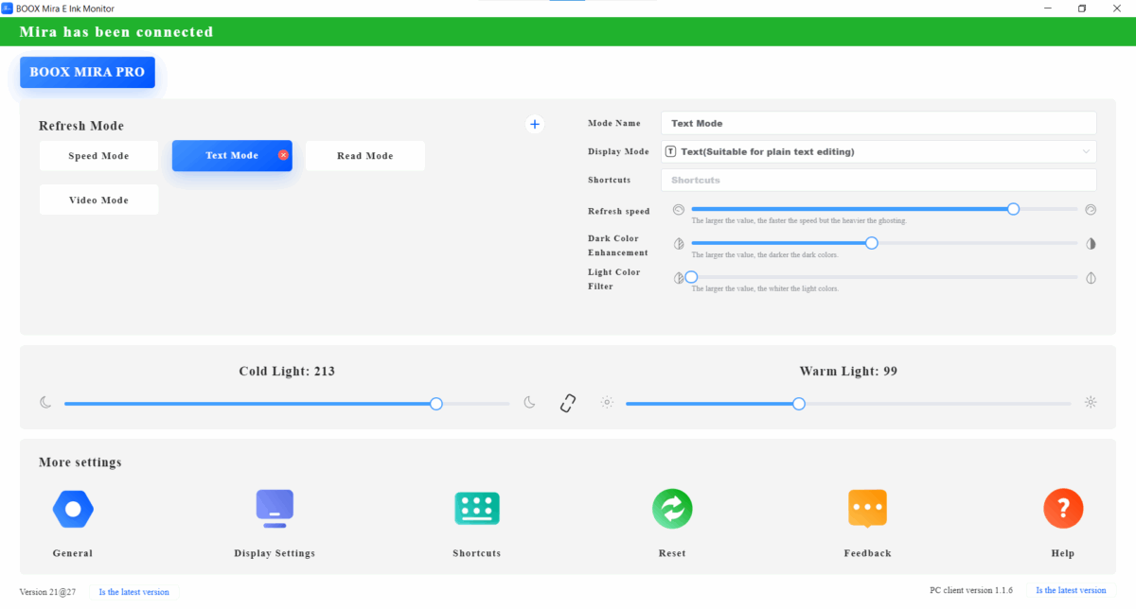Minimize the BOOX Mira window

coord(1046,8)
